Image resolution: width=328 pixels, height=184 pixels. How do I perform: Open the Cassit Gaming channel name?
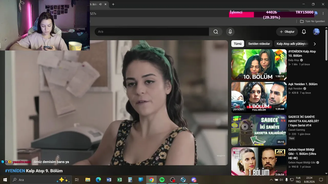pos(296,130)
